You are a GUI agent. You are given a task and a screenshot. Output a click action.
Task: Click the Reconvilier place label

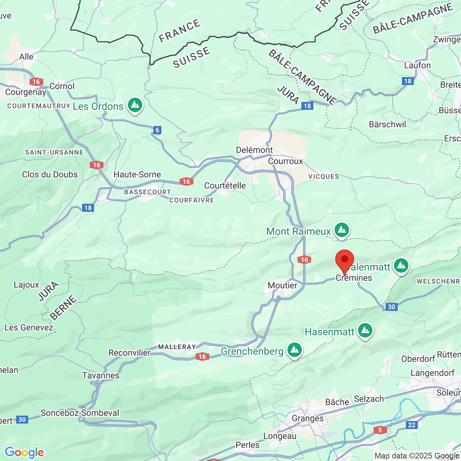(129, 353)
